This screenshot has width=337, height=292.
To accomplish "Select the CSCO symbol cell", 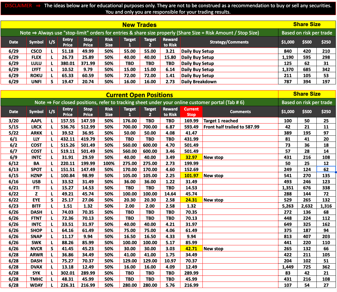I will click(36, 51).
